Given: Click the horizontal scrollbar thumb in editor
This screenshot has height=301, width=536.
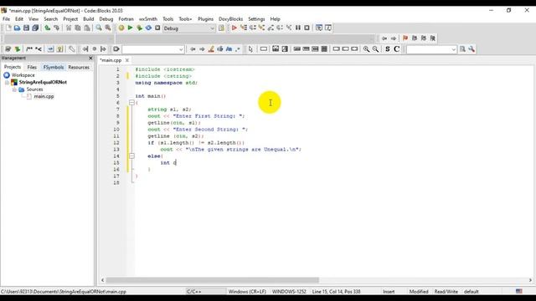Looking at the screenshot, I should (212, 280).
